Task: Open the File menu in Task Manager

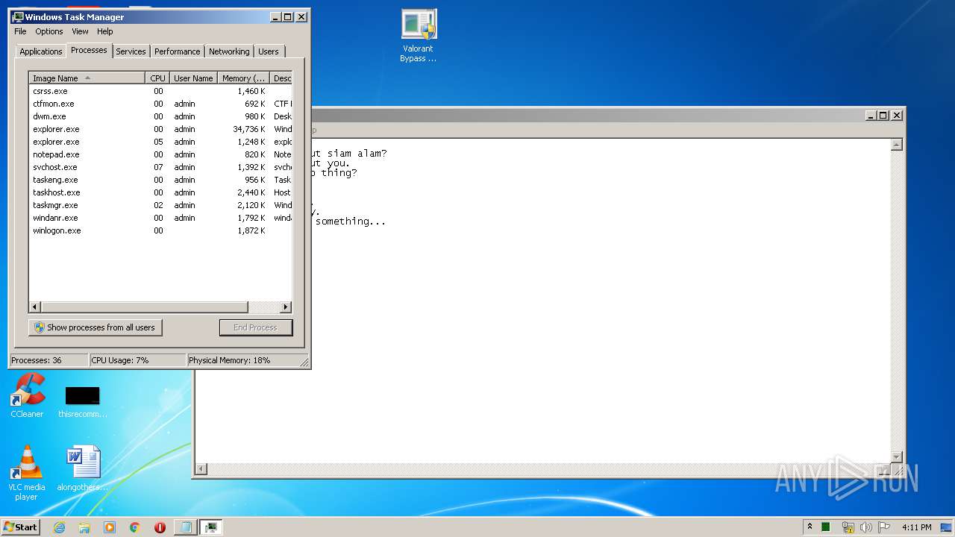Action: pyautogui.click(x=20, y=31)
